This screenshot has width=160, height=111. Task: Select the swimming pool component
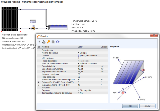(57, 27)
